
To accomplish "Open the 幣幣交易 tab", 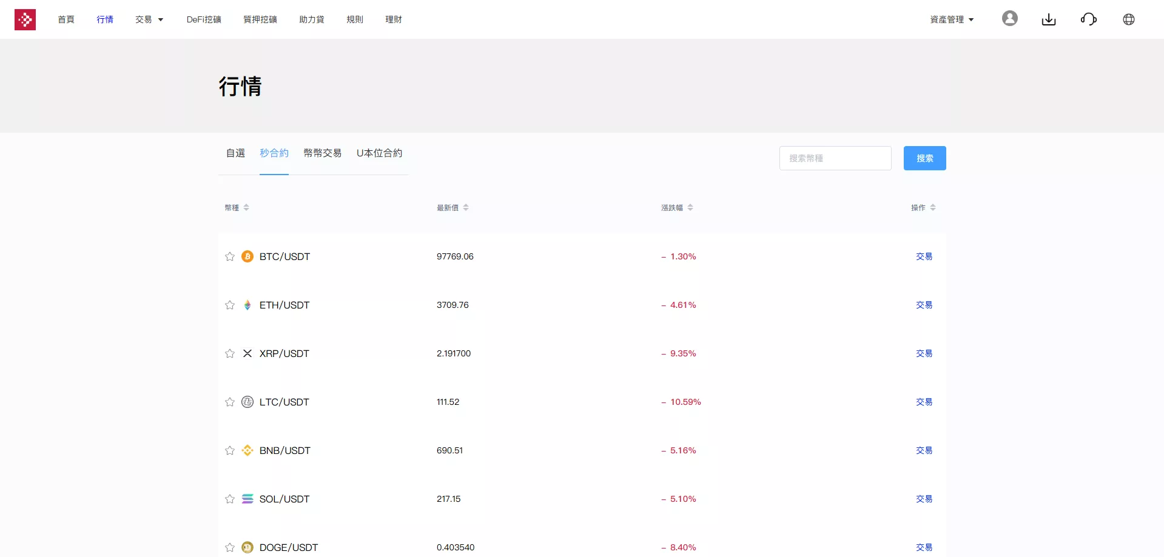I will [x=322, y=153].
